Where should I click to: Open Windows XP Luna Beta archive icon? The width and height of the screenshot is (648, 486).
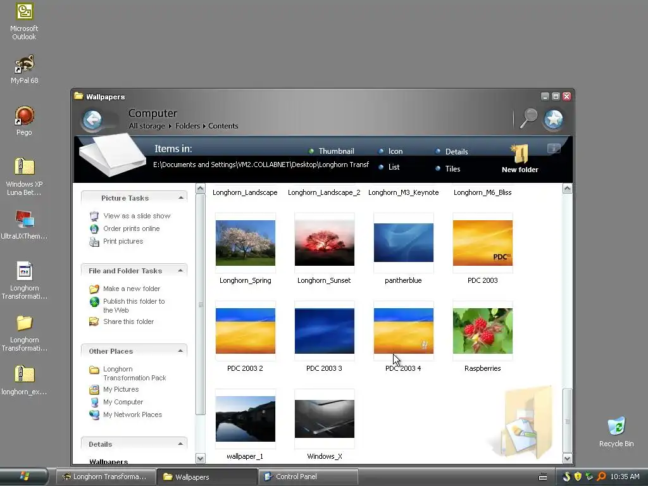pos(24,177)
